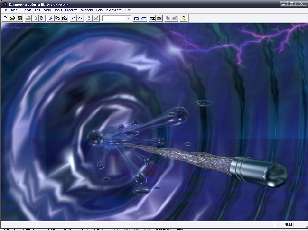Open a file with the folder icon

pyautogui.click(x=12, y=18)
